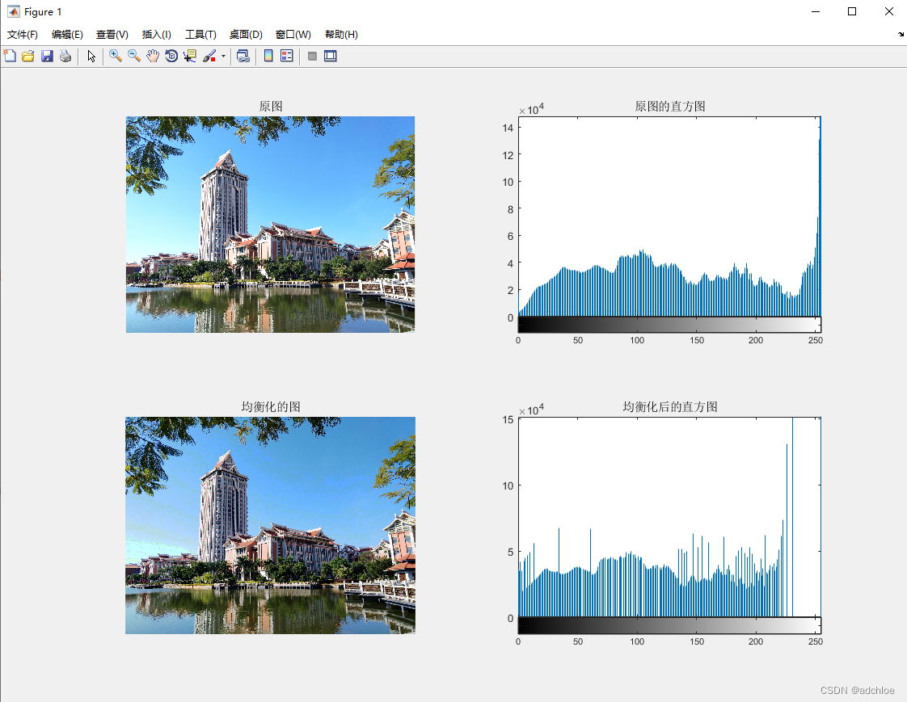
Task: Click the equalized image 均衡化的图
Action: click(x=270, y=525)
